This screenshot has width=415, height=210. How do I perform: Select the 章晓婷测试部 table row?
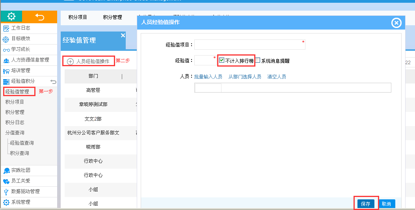point(100,104)
